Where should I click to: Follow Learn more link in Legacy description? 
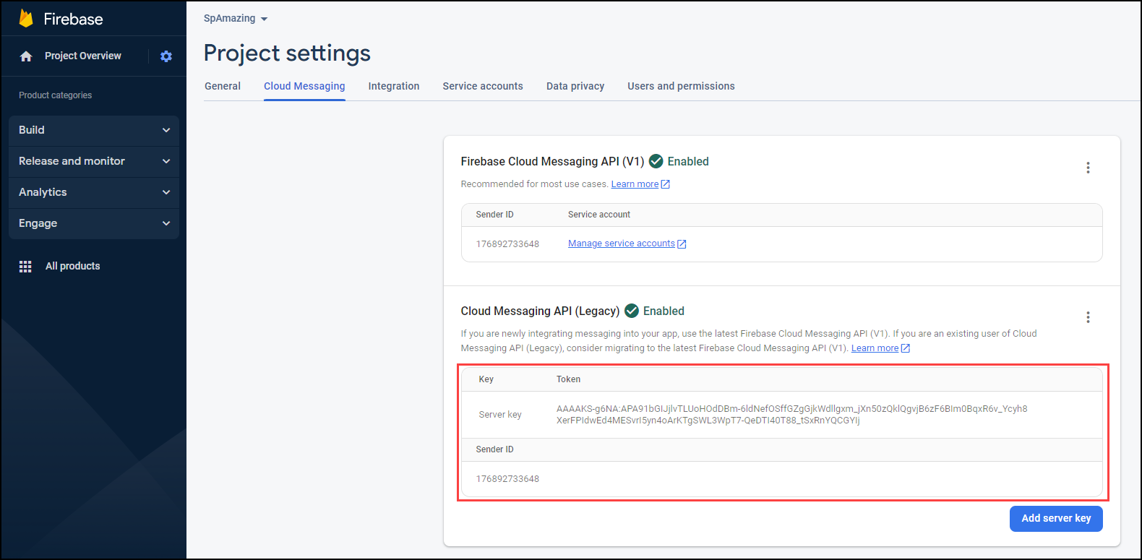coord(875,348)
